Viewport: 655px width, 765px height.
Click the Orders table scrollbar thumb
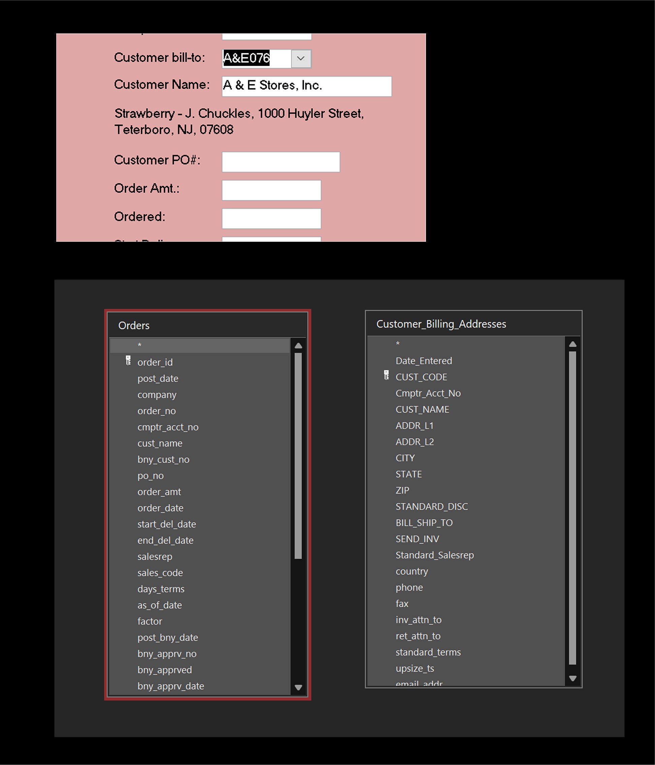coord(298,456)
